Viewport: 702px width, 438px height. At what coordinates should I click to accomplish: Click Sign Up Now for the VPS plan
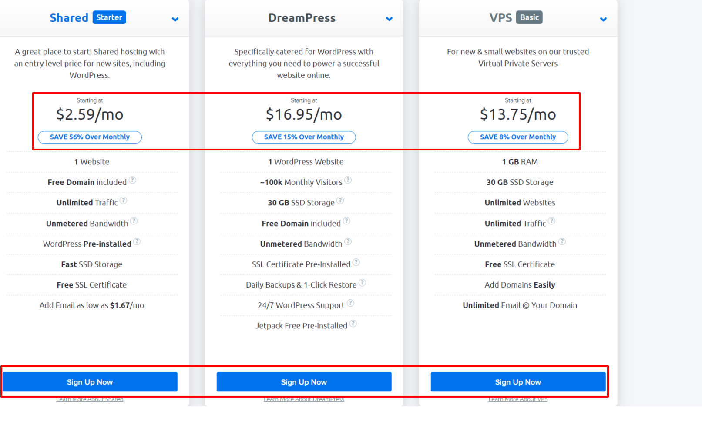tap(518, 382)
